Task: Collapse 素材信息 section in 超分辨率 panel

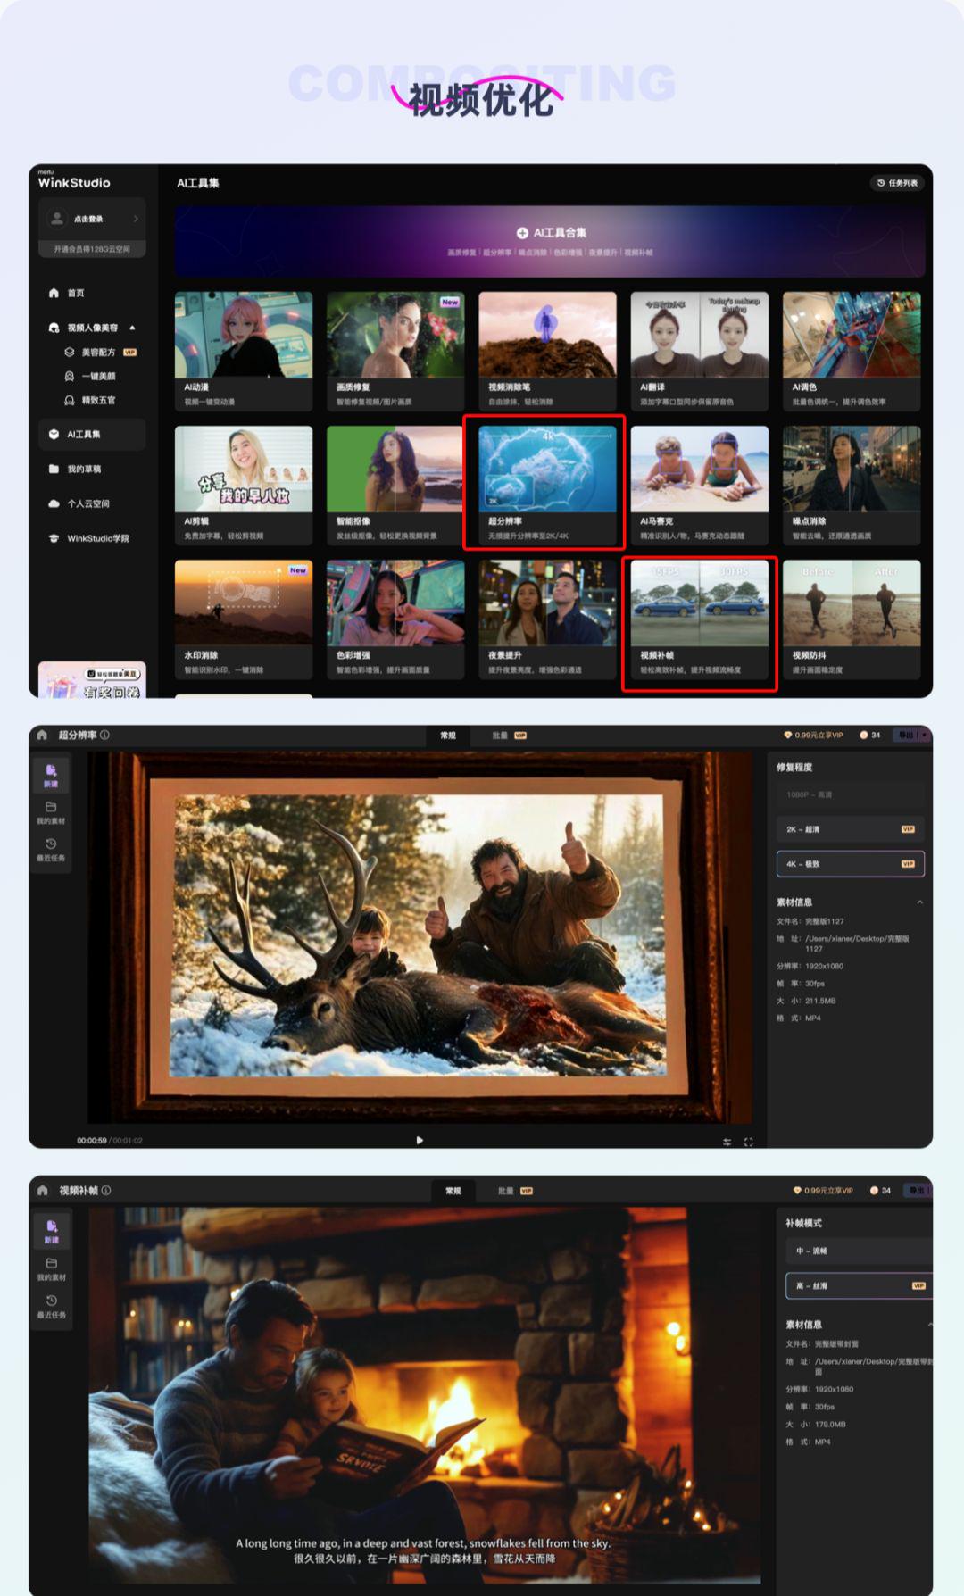Action: tap(919, 902)
